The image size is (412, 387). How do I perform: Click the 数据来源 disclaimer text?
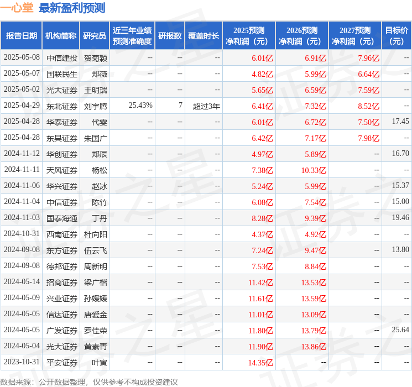(x=89, y=381)
